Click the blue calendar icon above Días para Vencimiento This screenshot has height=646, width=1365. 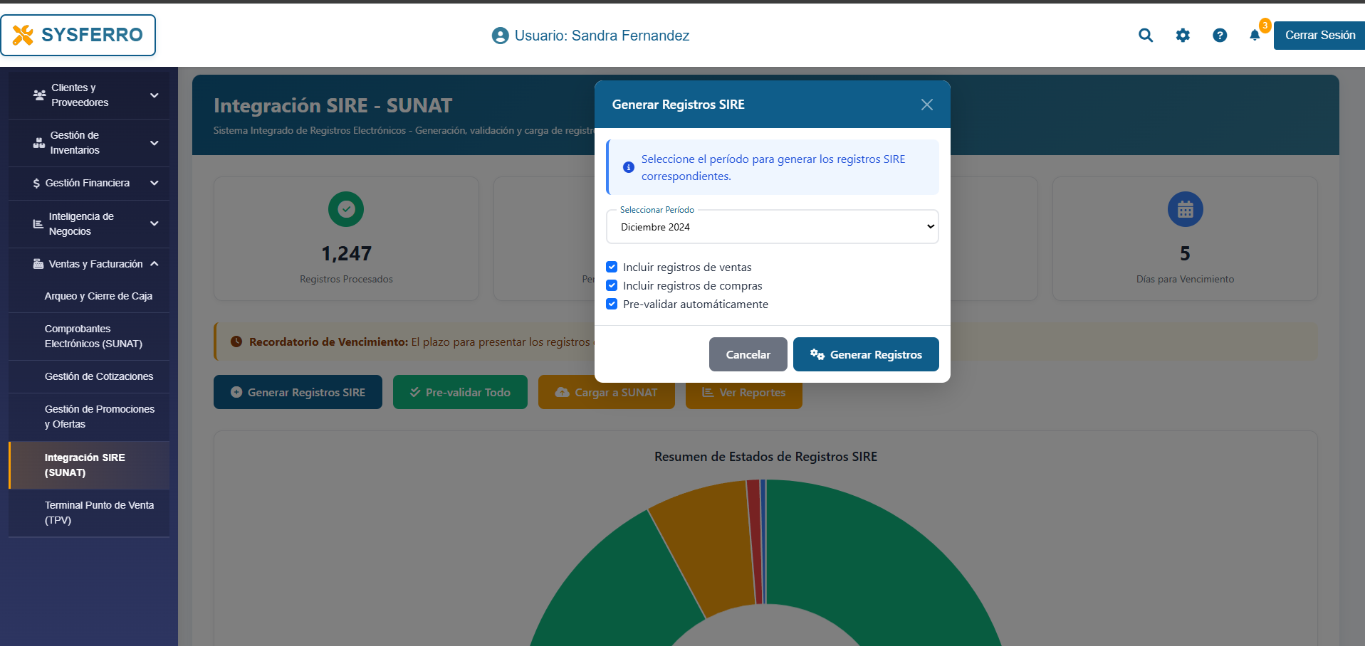(1185, 209)
